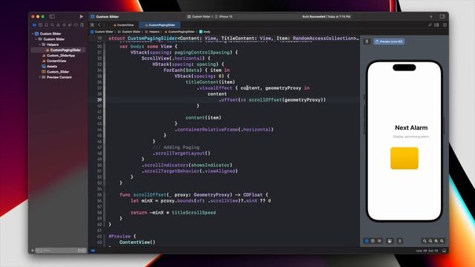Image resolution: width=475 pixels, height=267 pixels.
Task: Open Helpers segment in jump bar
Action: (x=152, y=31)
